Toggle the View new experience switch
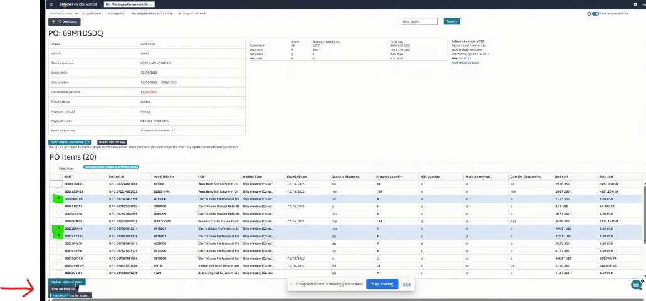This screenshot has width=646, height=301. pyautogui.click(x=595, y=14)
